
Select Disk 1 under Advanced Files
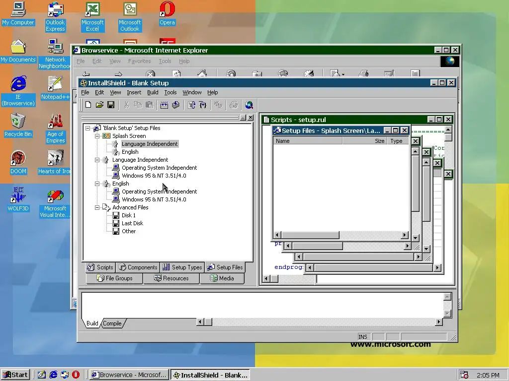tap(129, 215)
